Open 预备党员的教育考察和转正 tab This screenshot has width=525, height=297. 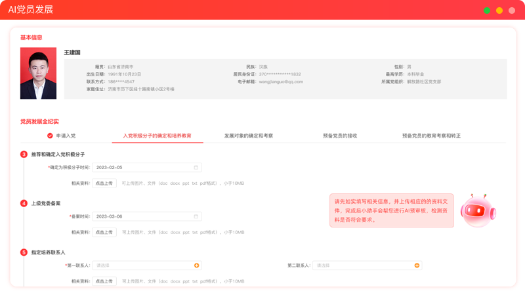coord(431,136)
